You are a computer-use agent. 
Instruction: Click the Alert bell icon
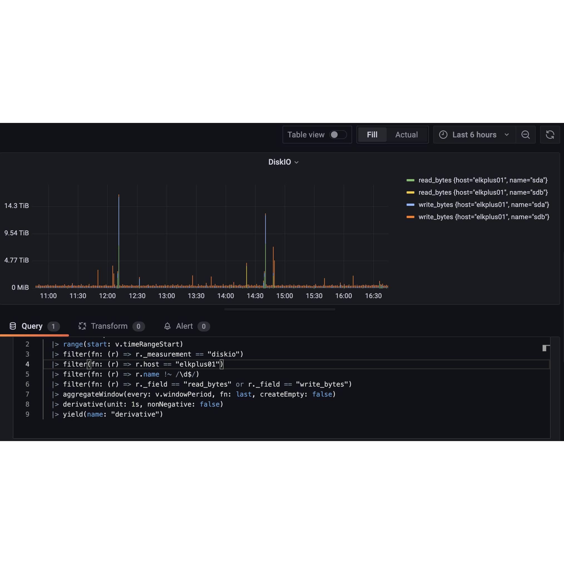(x=168, y=326)
